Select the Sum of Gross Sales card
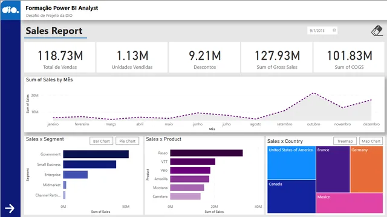 click(277, 57)
